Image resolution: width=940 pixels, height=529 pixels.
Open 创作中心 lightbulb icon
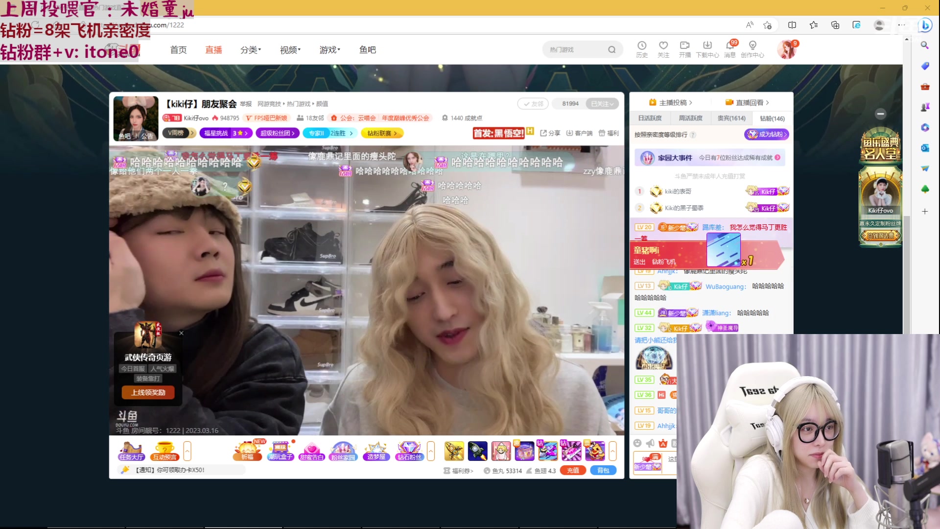pyautogui.click(x=752, y=49)
